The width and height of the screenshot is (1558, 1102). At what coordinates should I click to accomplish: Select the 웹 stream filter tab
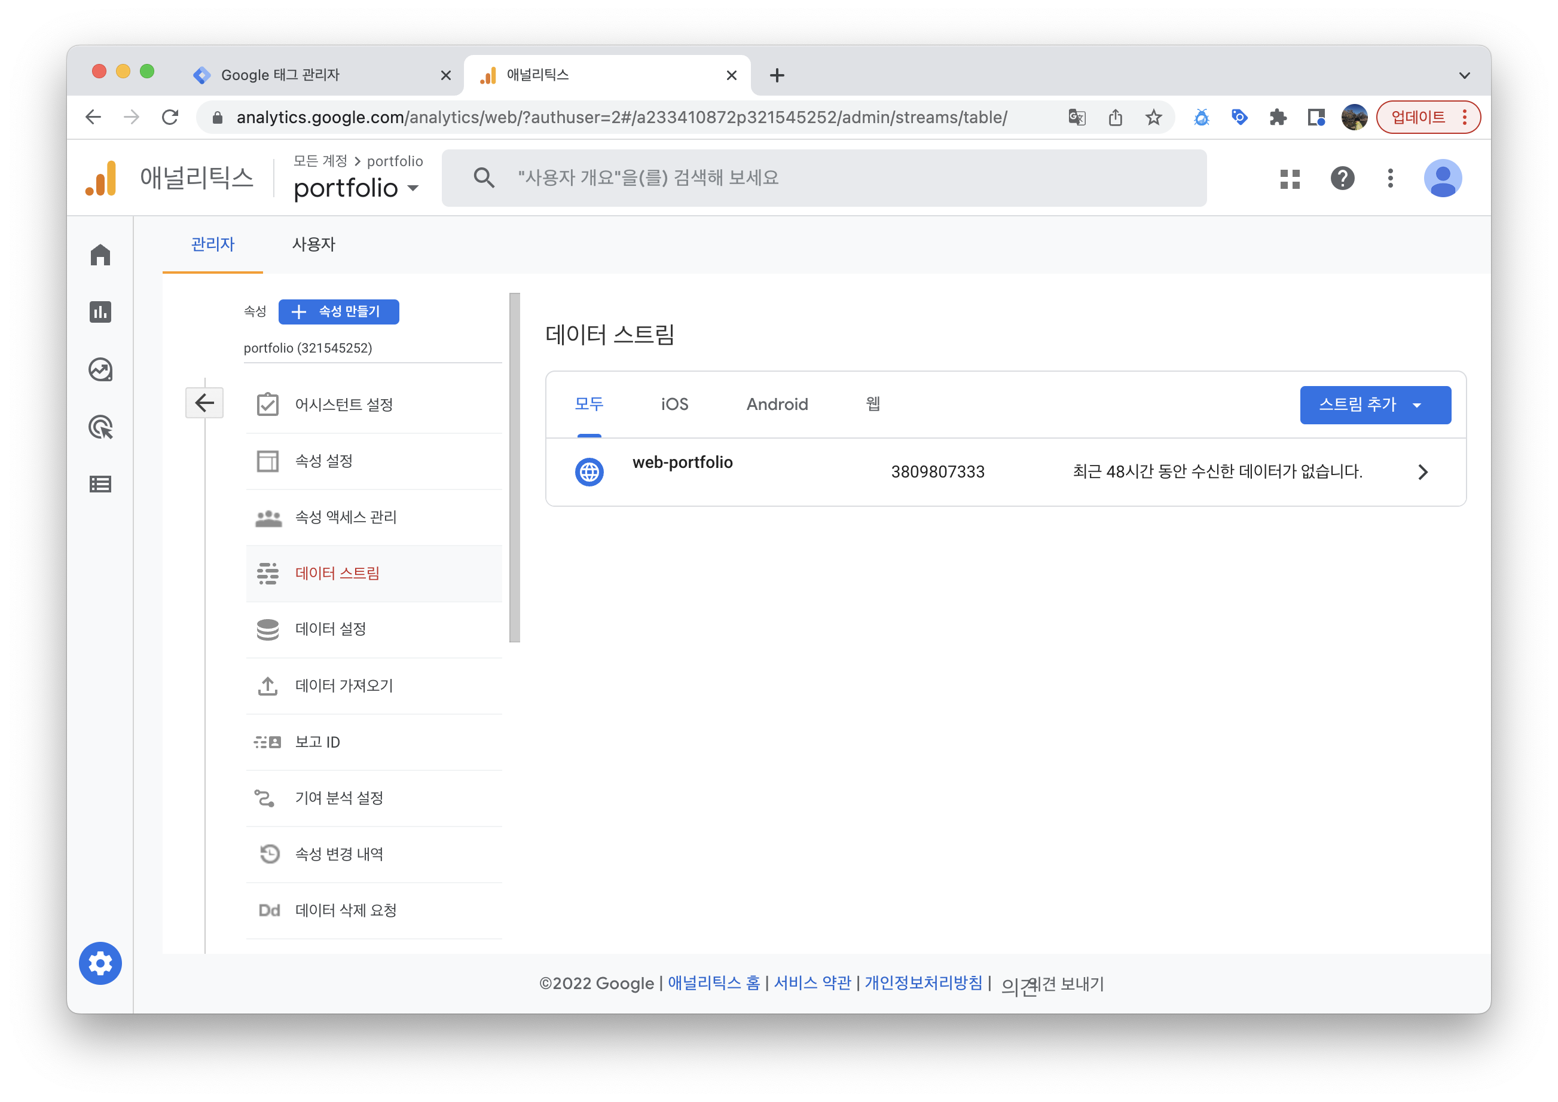tap(873, 405)
